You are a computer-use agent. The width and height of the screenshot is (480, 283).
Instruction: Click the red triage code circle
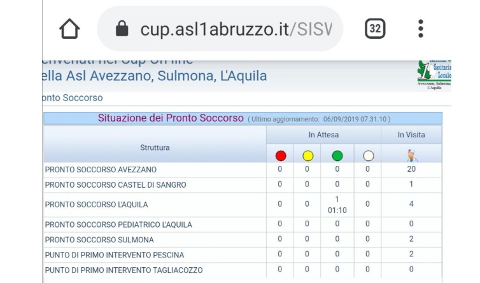[x=281, y=156]
